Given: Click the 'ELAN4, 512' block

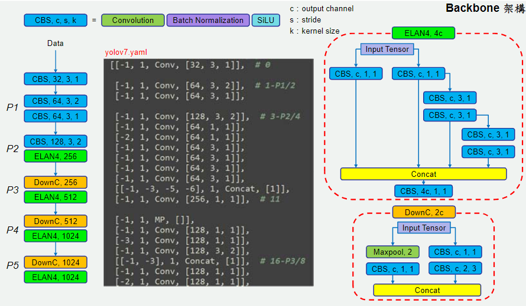Looking at the screenshot, I should 56,197.
